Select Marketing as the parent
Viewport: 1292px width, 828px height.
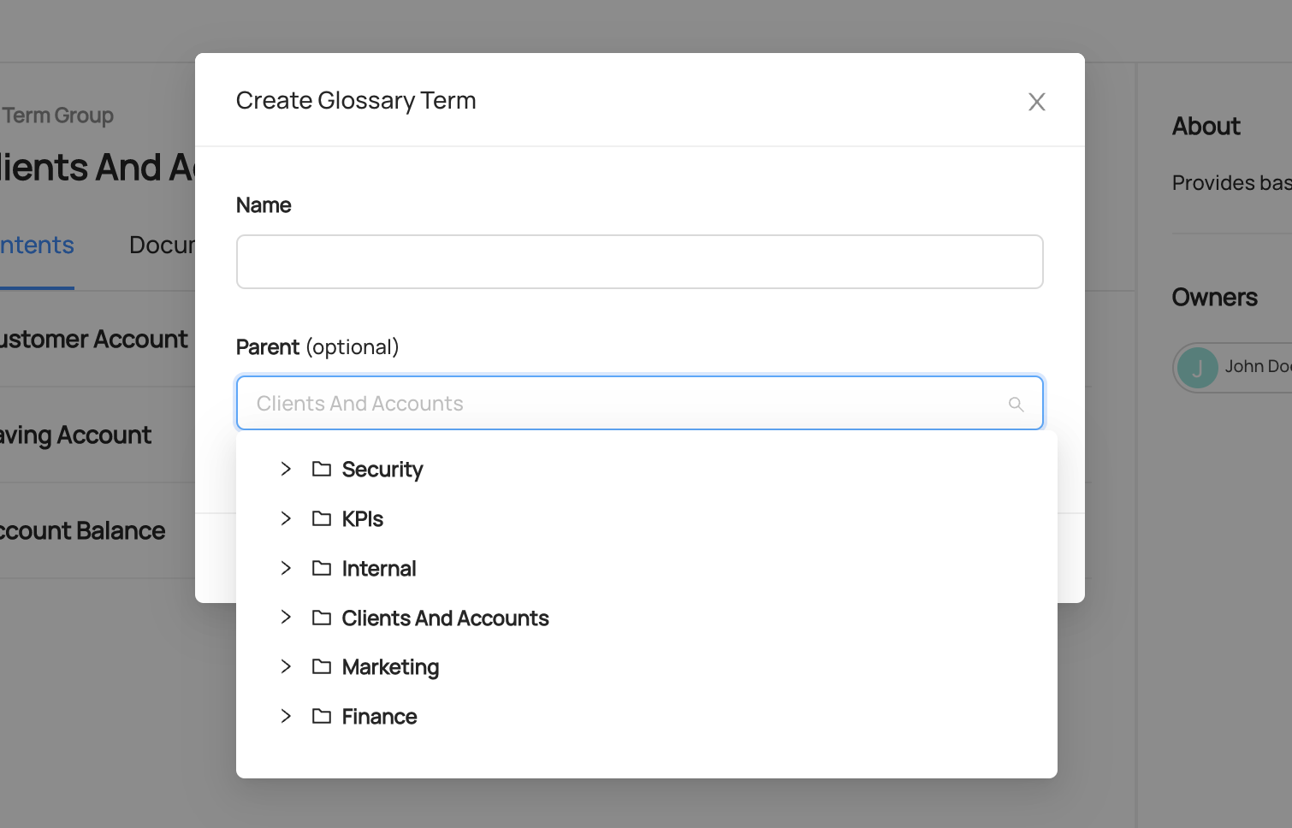point(390,667)
